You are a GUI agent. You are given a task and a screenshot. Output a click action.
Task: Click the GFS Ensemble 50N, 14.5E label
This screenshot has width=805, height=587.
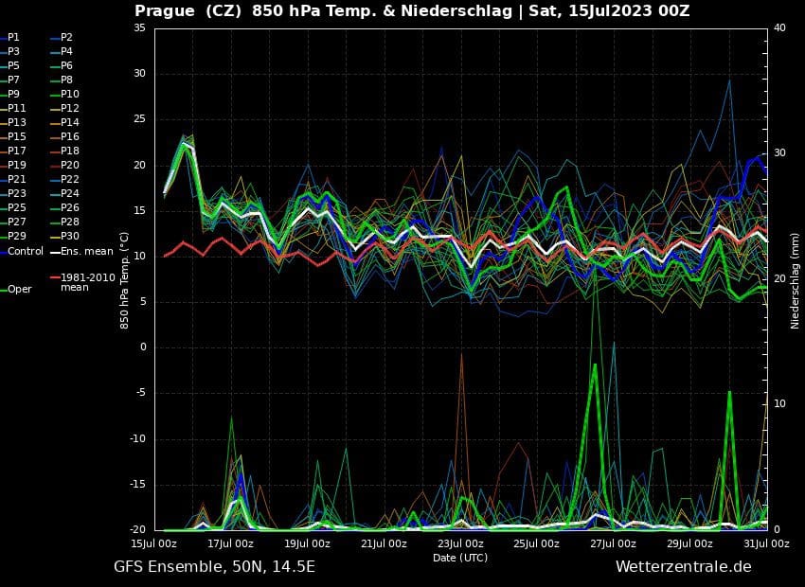pos(214,566)
